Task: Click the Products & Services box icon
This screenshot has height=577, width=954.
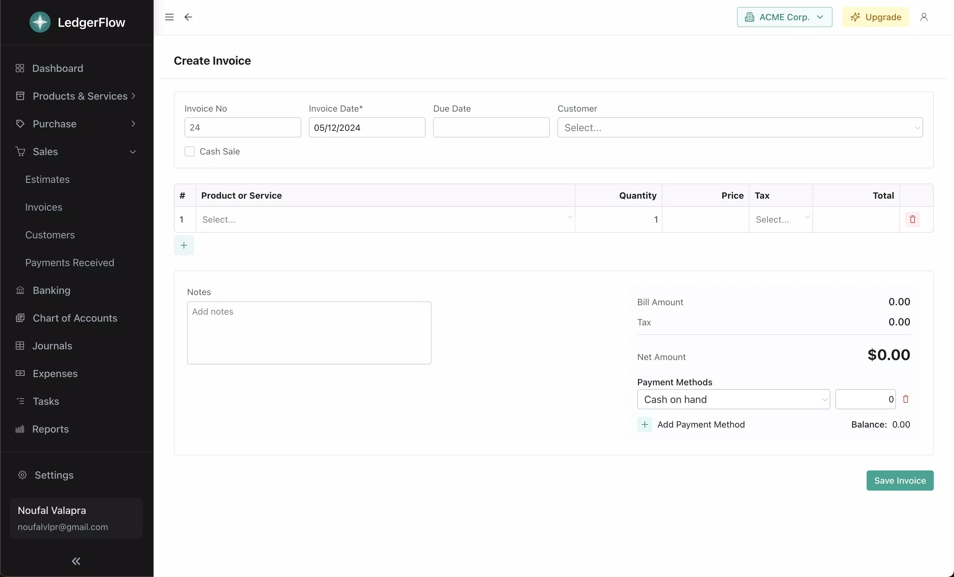Action: (x=20, y=96)
